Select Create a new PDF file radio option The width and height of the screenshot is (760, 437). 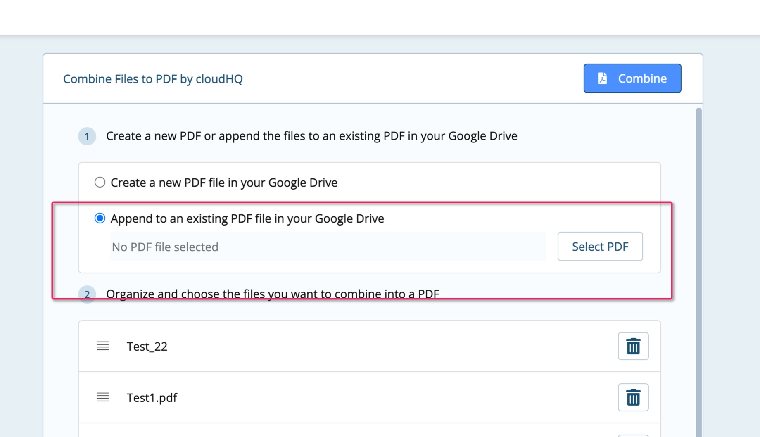click(x=100, y=182)
